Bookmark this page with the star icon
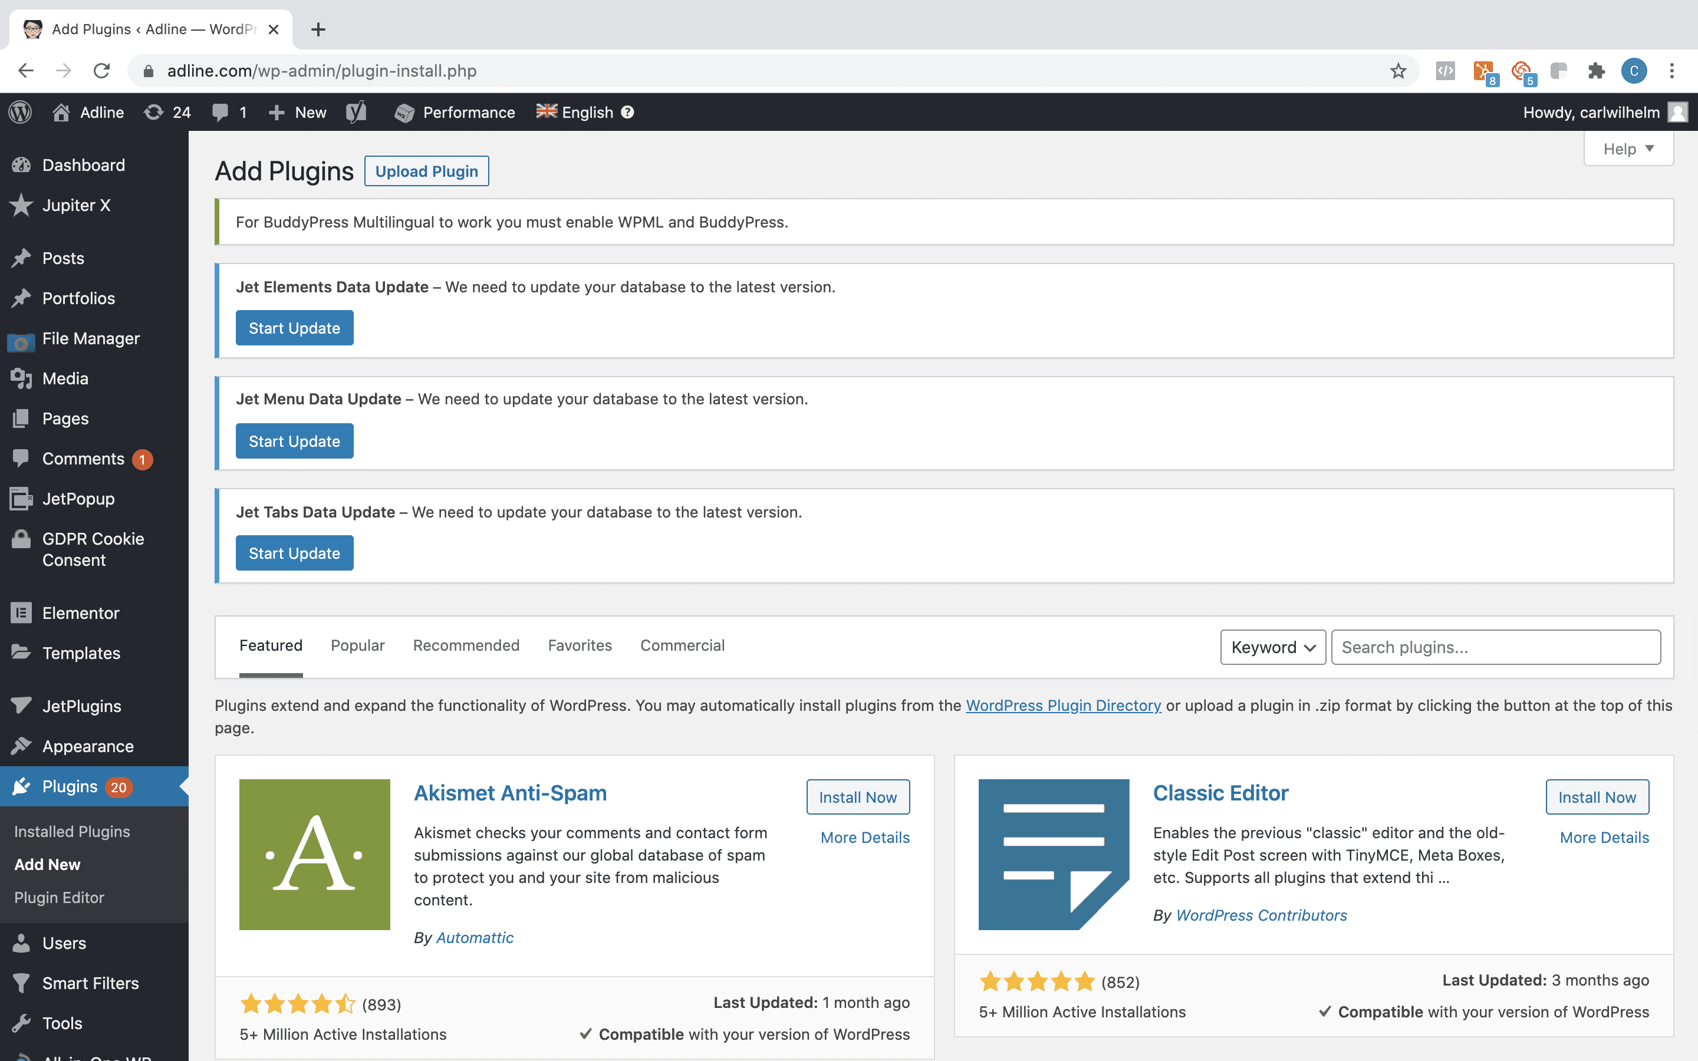The height and width of the screenshot is (1061, 1698). click(1398, 71)
